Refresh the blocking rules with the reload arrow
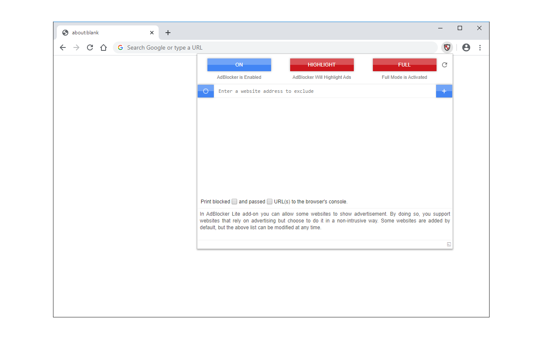This screenshot has height=339, width=543. click(x=444, y=64)
